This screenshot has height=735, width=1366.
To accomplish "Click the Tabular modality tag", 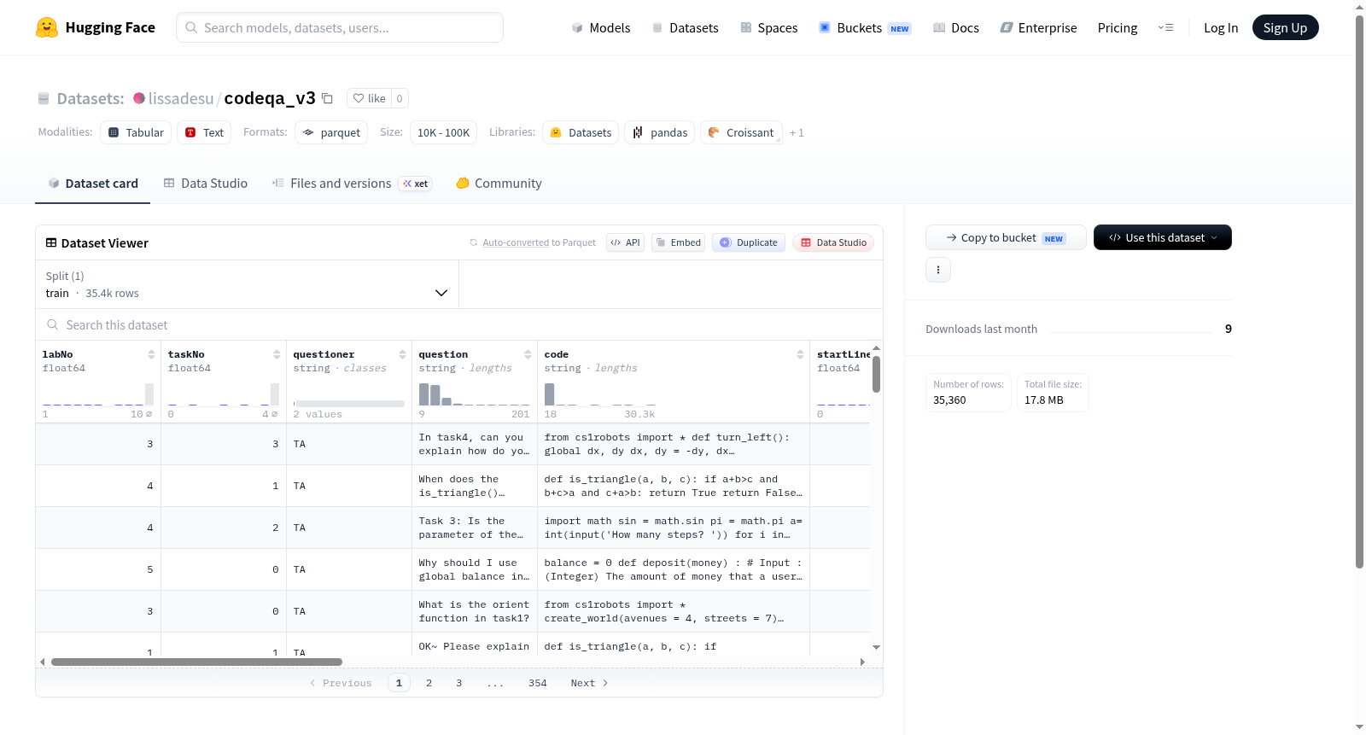I will click(x=136, y=132).
